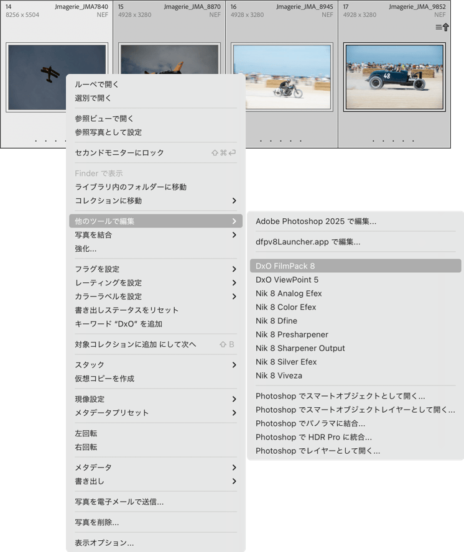Rotate the photo with 左回転
Image resolution: width=464 pixels, height=552 pixels.
coord(86,433)
